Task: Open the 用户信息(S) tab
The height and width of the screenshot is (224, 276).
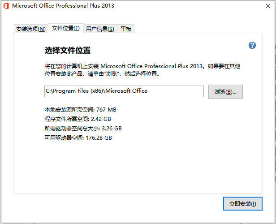Action: (x=100, y=29)
